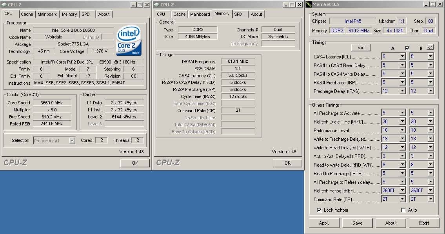Screen dimensions: 445x234
Task: Enable the Auto checkbox in MemSet
Action: pos(403,210)
